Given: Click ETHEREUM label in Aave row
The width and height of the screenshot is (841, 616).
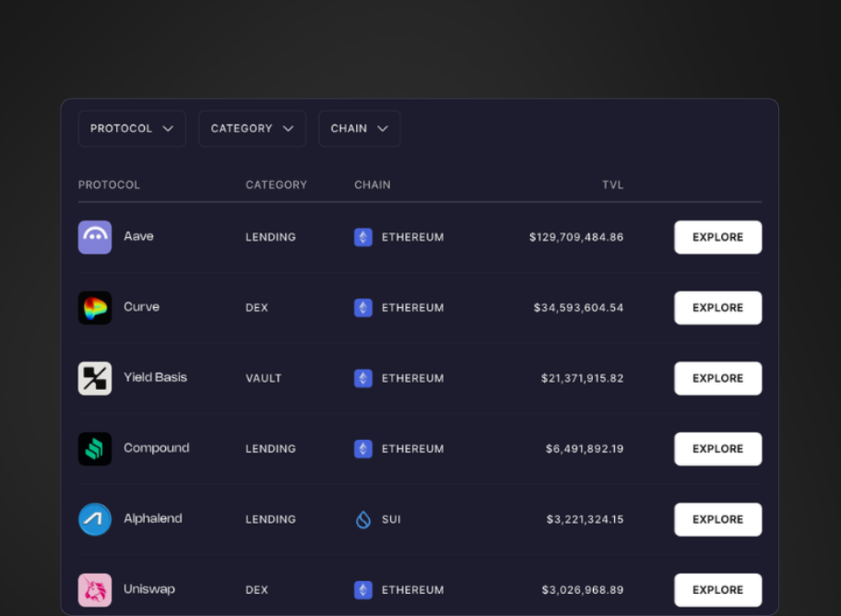Looking at the screenshot, I should point(412,237).
